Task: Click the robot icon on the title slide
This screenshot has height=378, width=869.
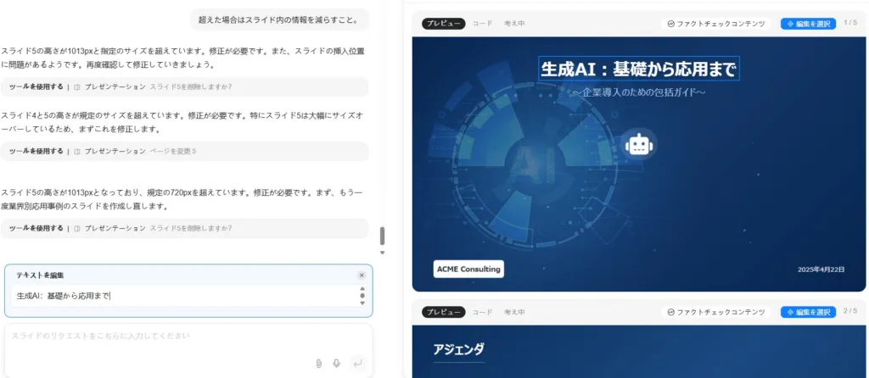Action: click(x=639, y=144)
